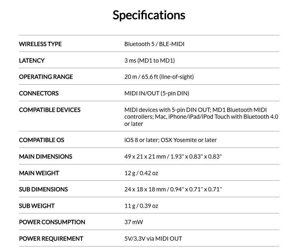
Task: Click the 11 g / 0.39 oz value
Action: click(141, 206)
